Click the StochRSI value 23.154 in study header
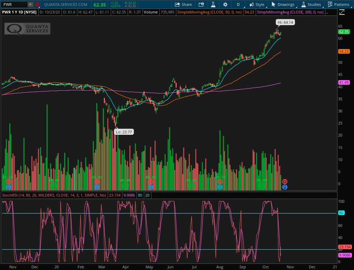This screenshot has height=270, width=354. tap(115, 195)
